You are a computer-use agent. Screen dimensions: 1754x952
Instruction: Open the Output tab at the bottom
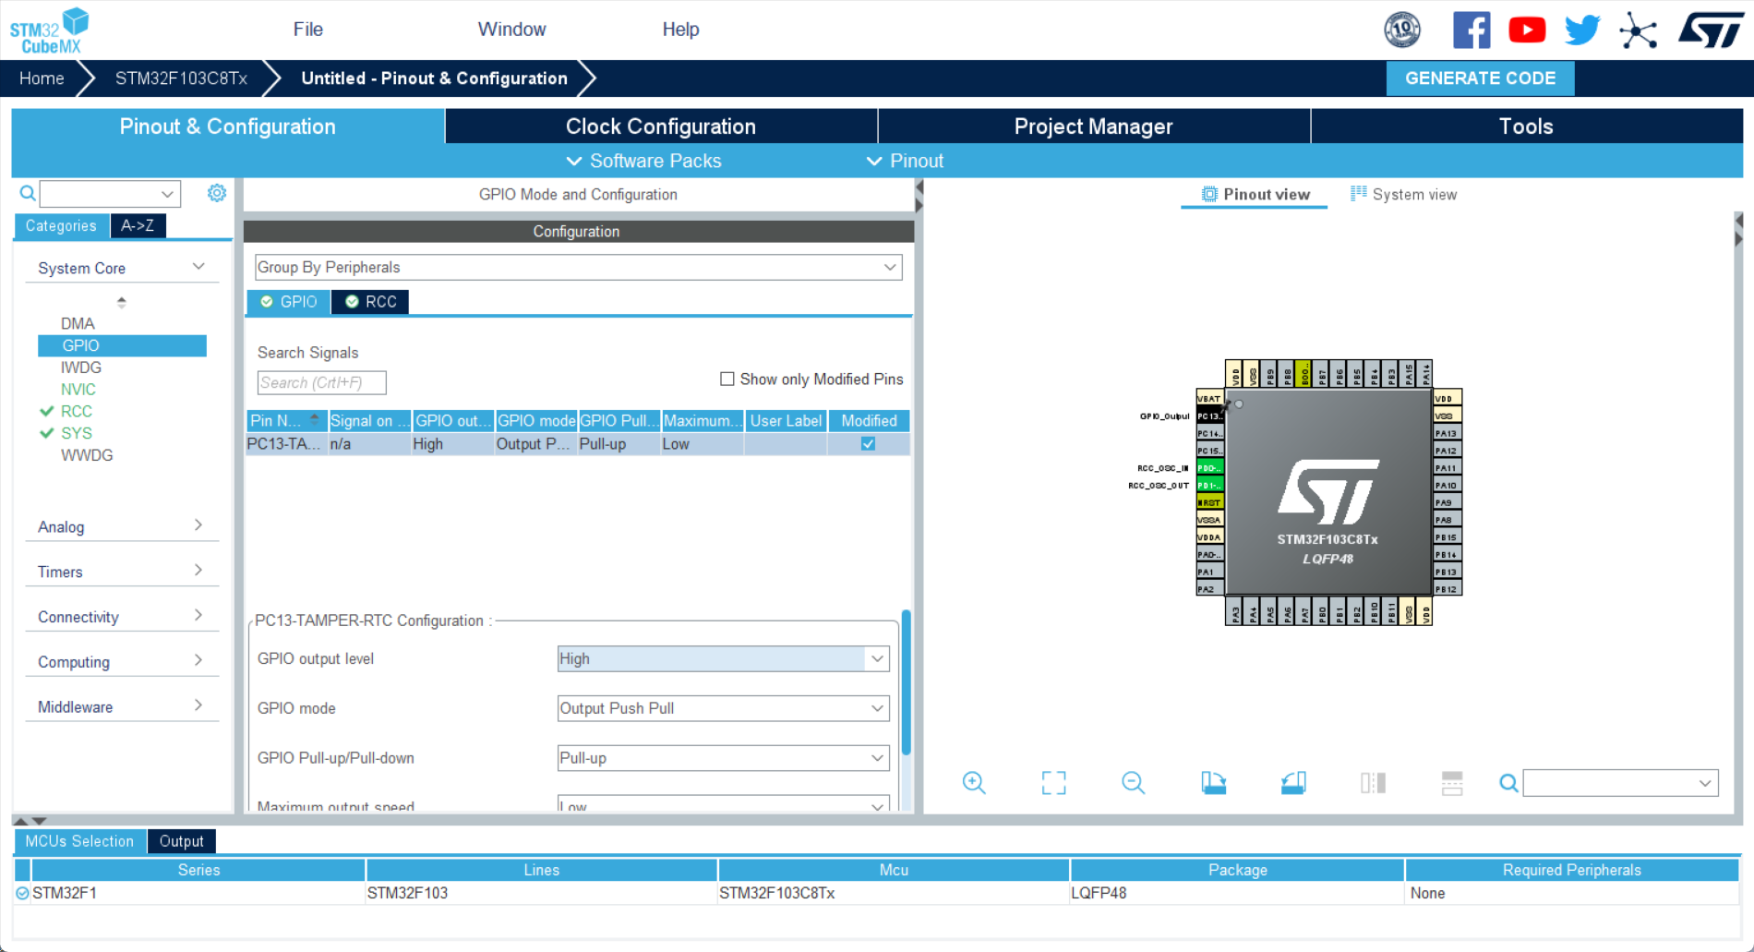click(x=181, y=841)
